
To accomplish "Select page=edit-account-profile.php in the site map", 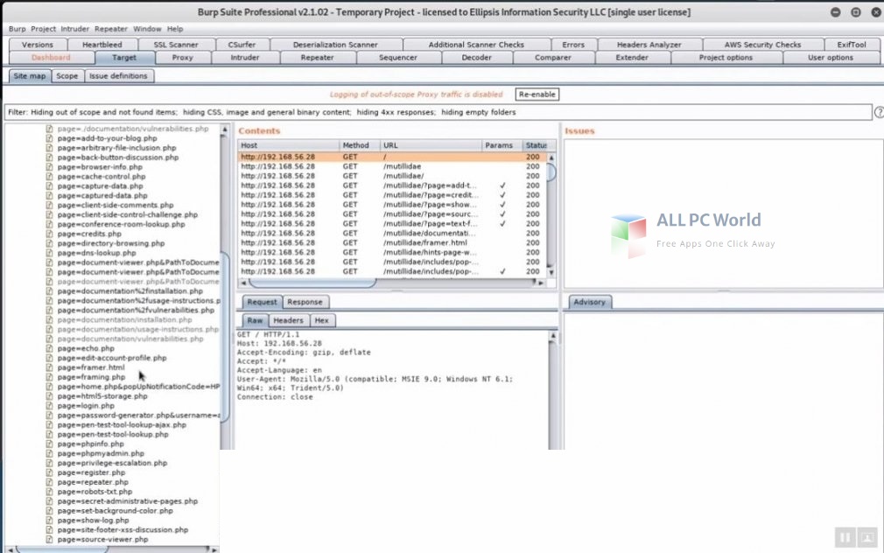I will pyautogui.click(x=112, y=358).
